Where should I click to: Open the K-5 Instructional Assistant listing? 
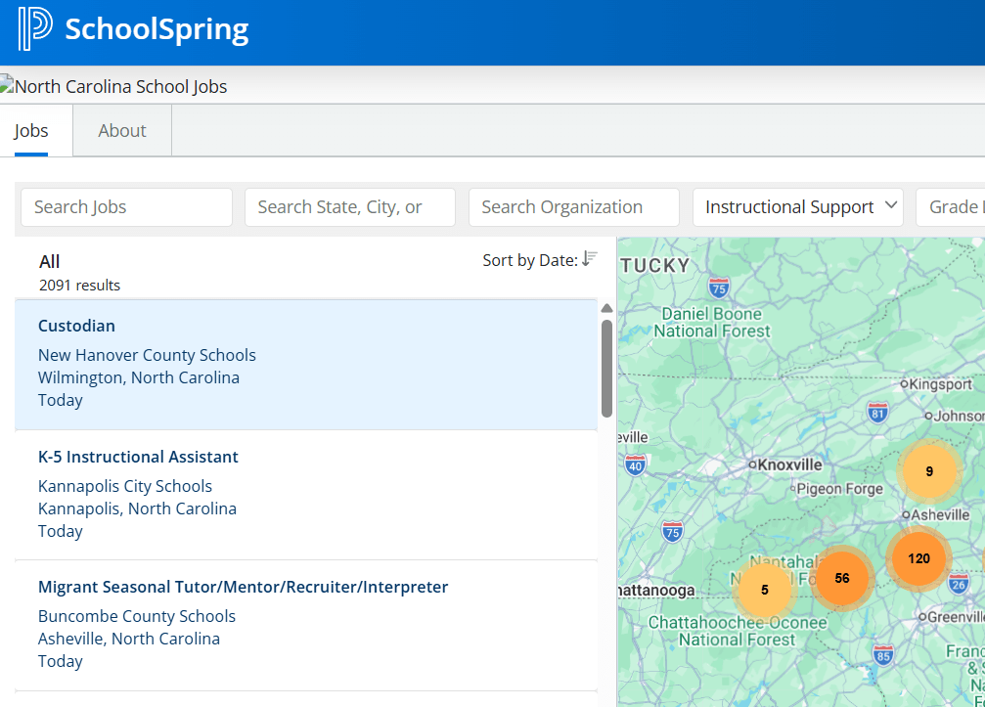[x=138, y=457]
